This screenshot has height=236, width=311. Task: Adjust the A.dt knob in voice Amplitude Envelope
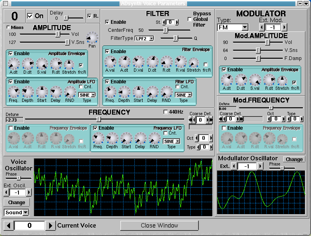click(14, 64)
